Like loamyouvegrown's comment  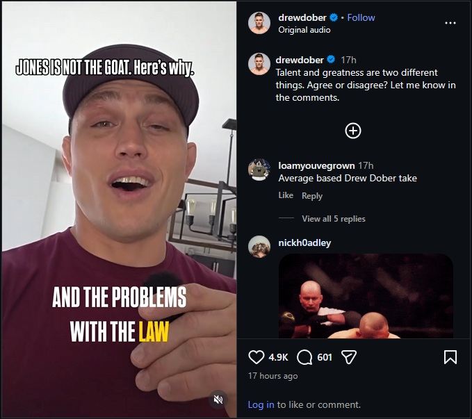[286, 195]
